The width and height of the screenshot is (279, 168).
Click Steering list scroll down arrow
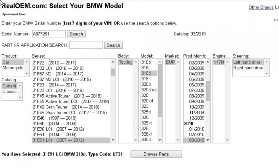pyautogui.click(x=267, y=74)
